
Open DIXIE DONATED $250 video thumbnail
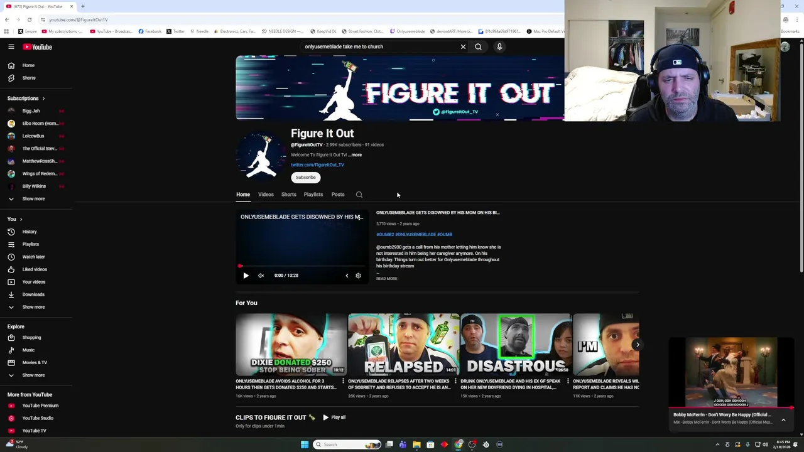coord(291,344)
